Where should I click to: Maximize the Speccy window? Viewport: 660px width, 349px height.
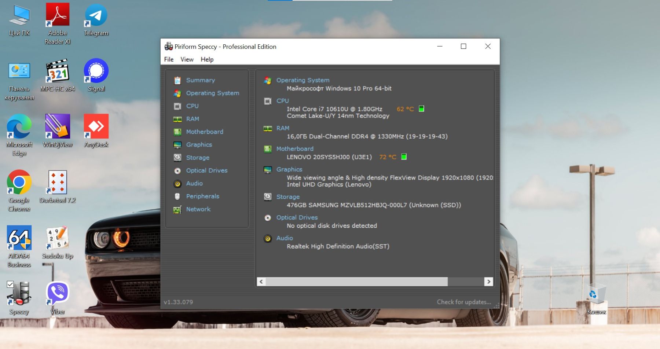click(463, 46)
